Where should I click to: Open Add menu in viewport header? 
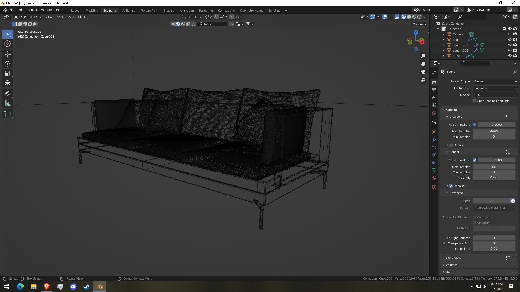pos(71,17)
